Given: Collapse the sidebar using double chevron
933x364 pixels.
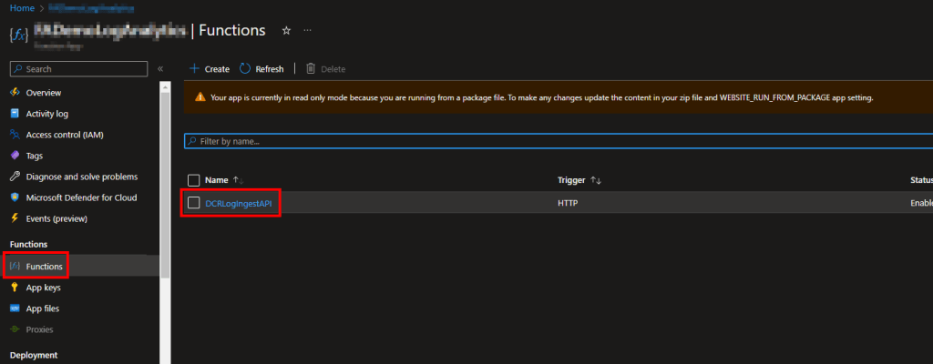Looking at the screenshot, I should point(160,68).
